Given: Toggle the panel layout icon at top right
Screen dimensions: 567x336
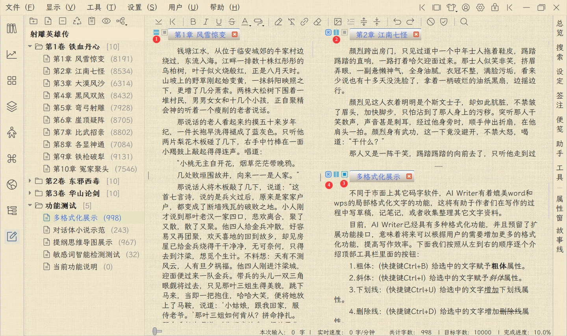Looking at the screenshot, I should pyautogui.click(x=437, y=7).
